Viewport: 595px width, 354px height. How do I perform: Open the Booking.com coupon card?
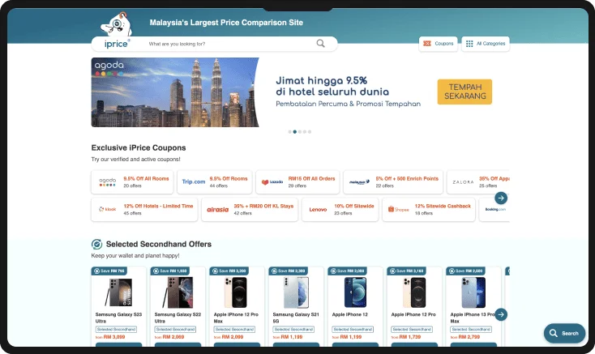(494, 209)
